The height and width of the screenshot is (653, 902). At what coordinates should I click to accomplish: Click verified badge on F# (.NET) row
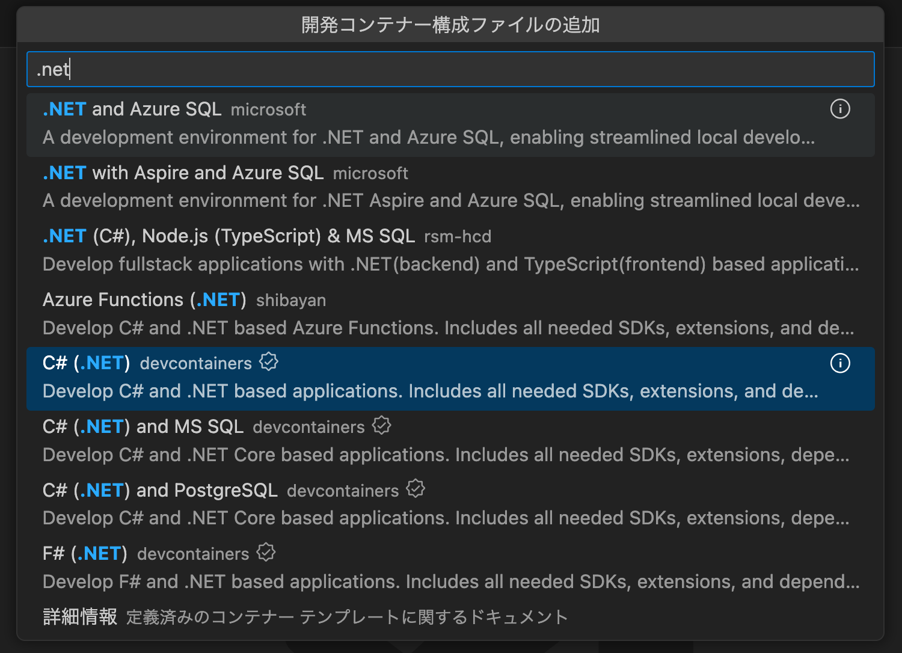(x=266, y=553)
